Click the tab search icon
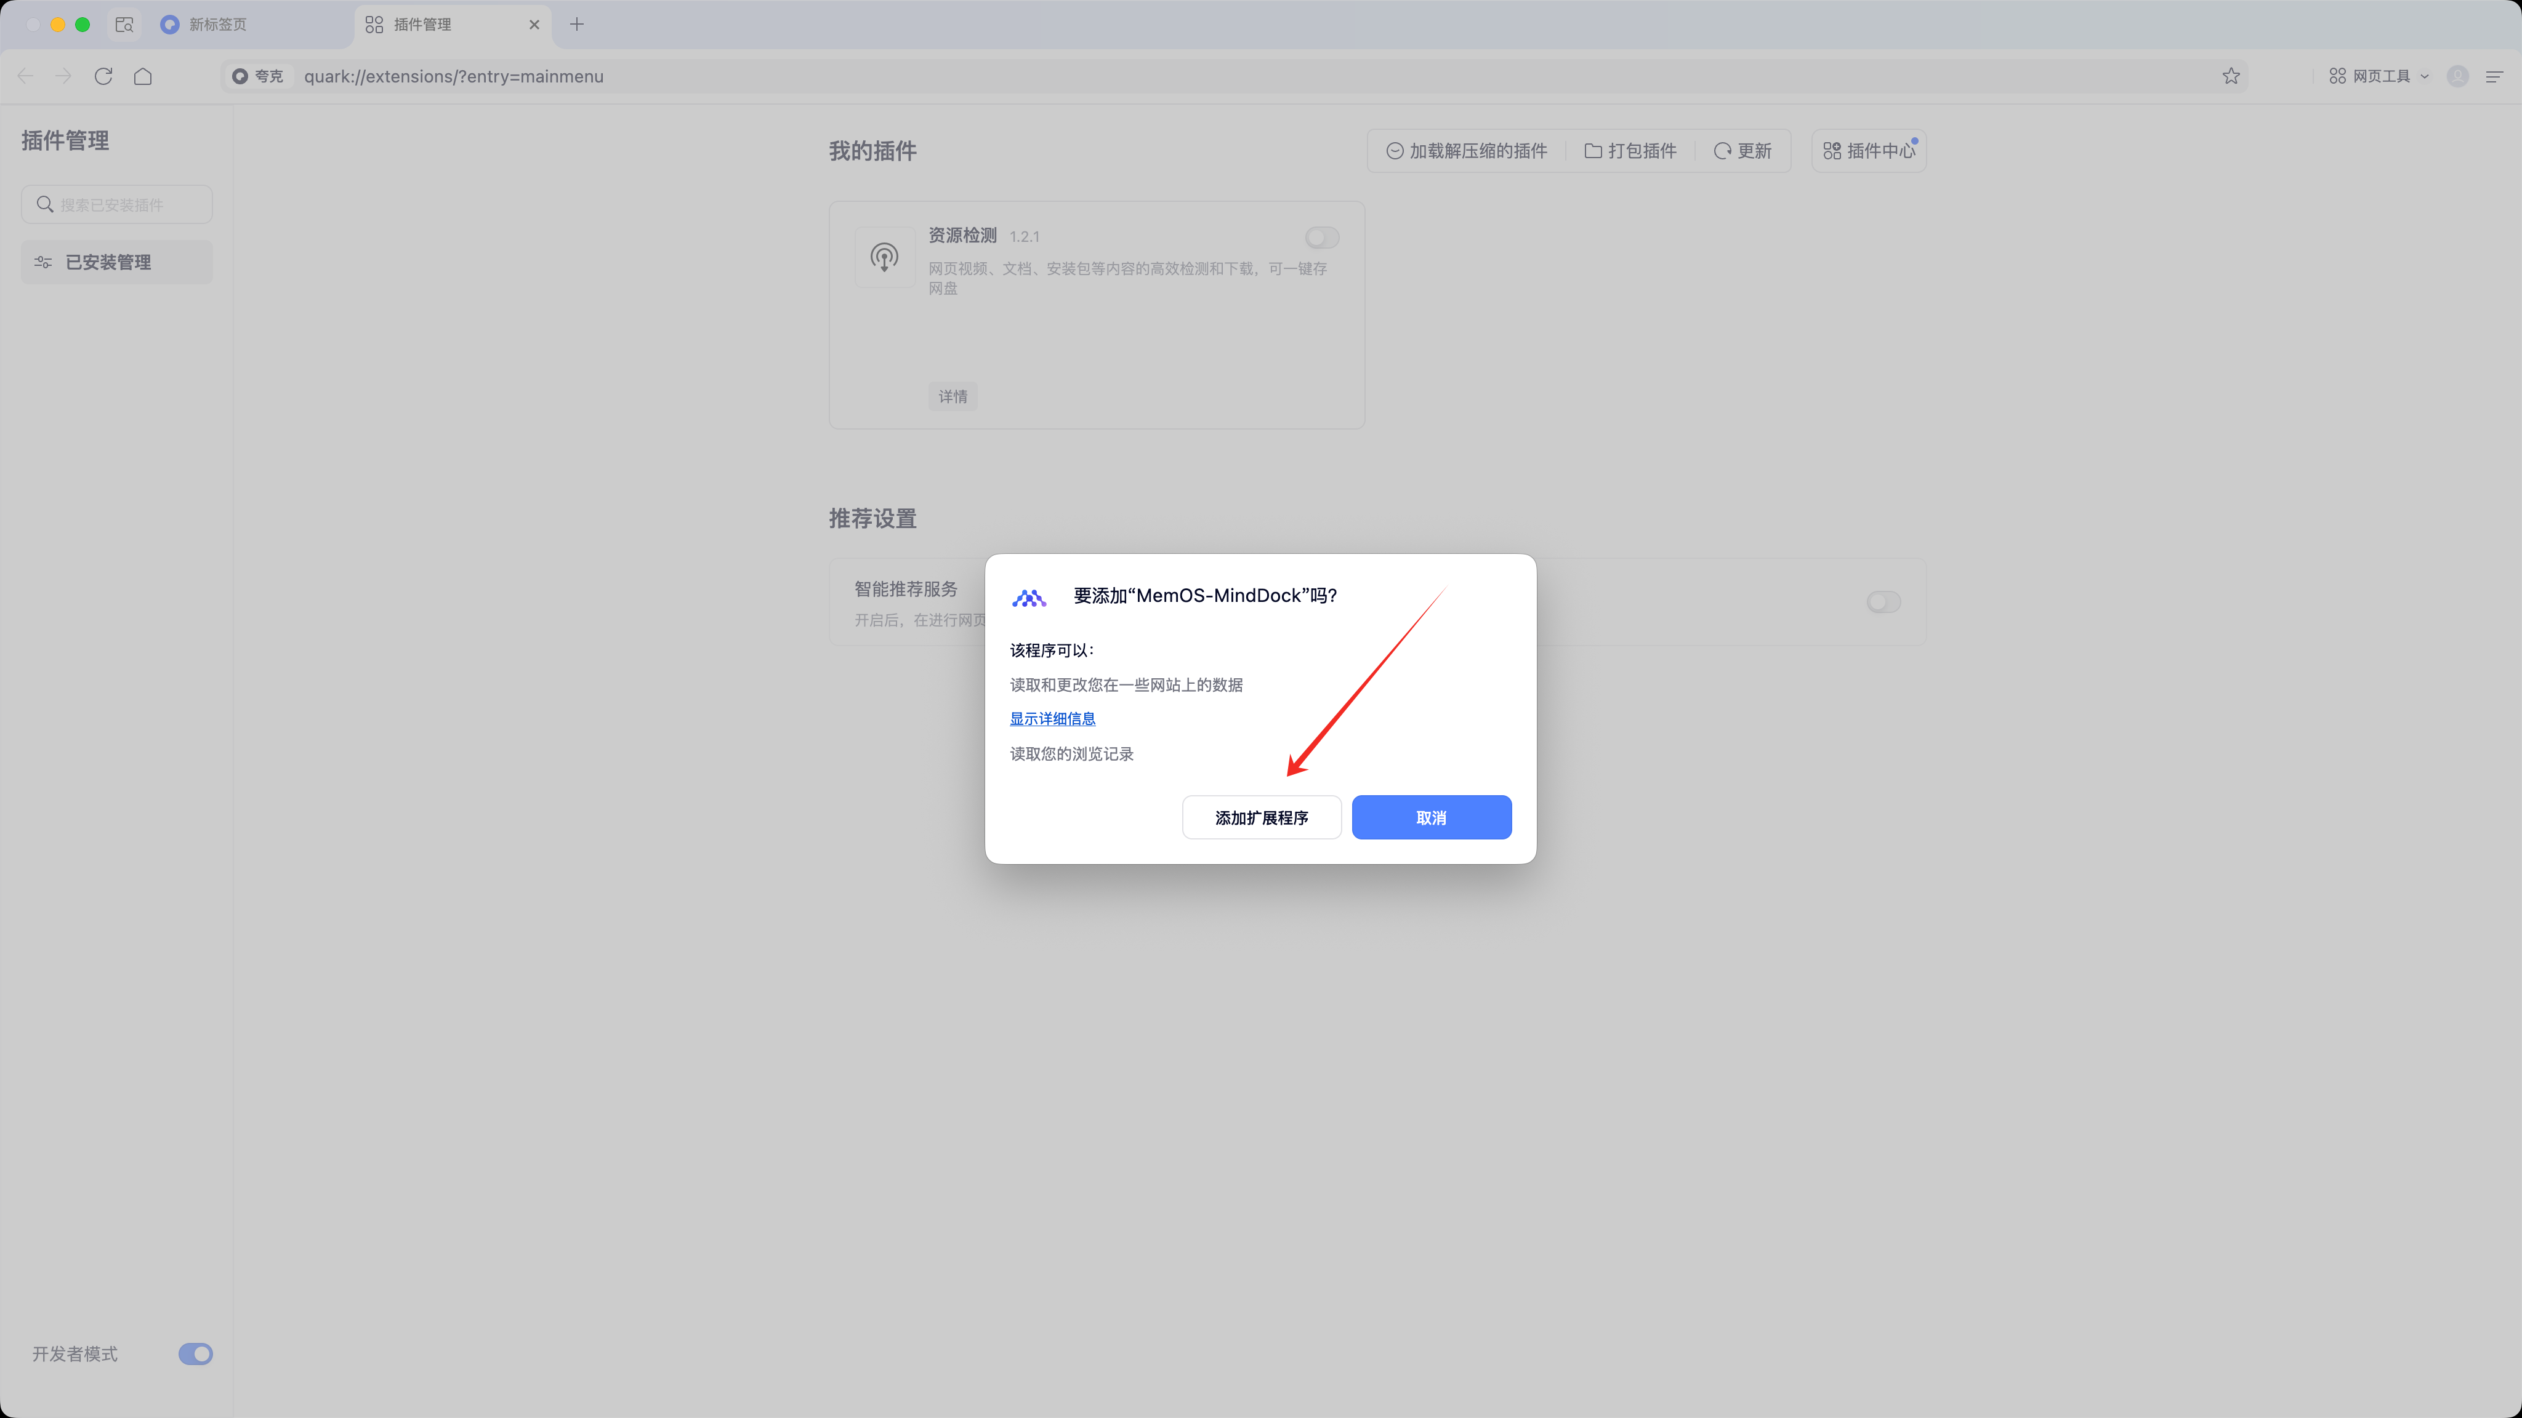 pyautogui.click(x=124, y=25)
